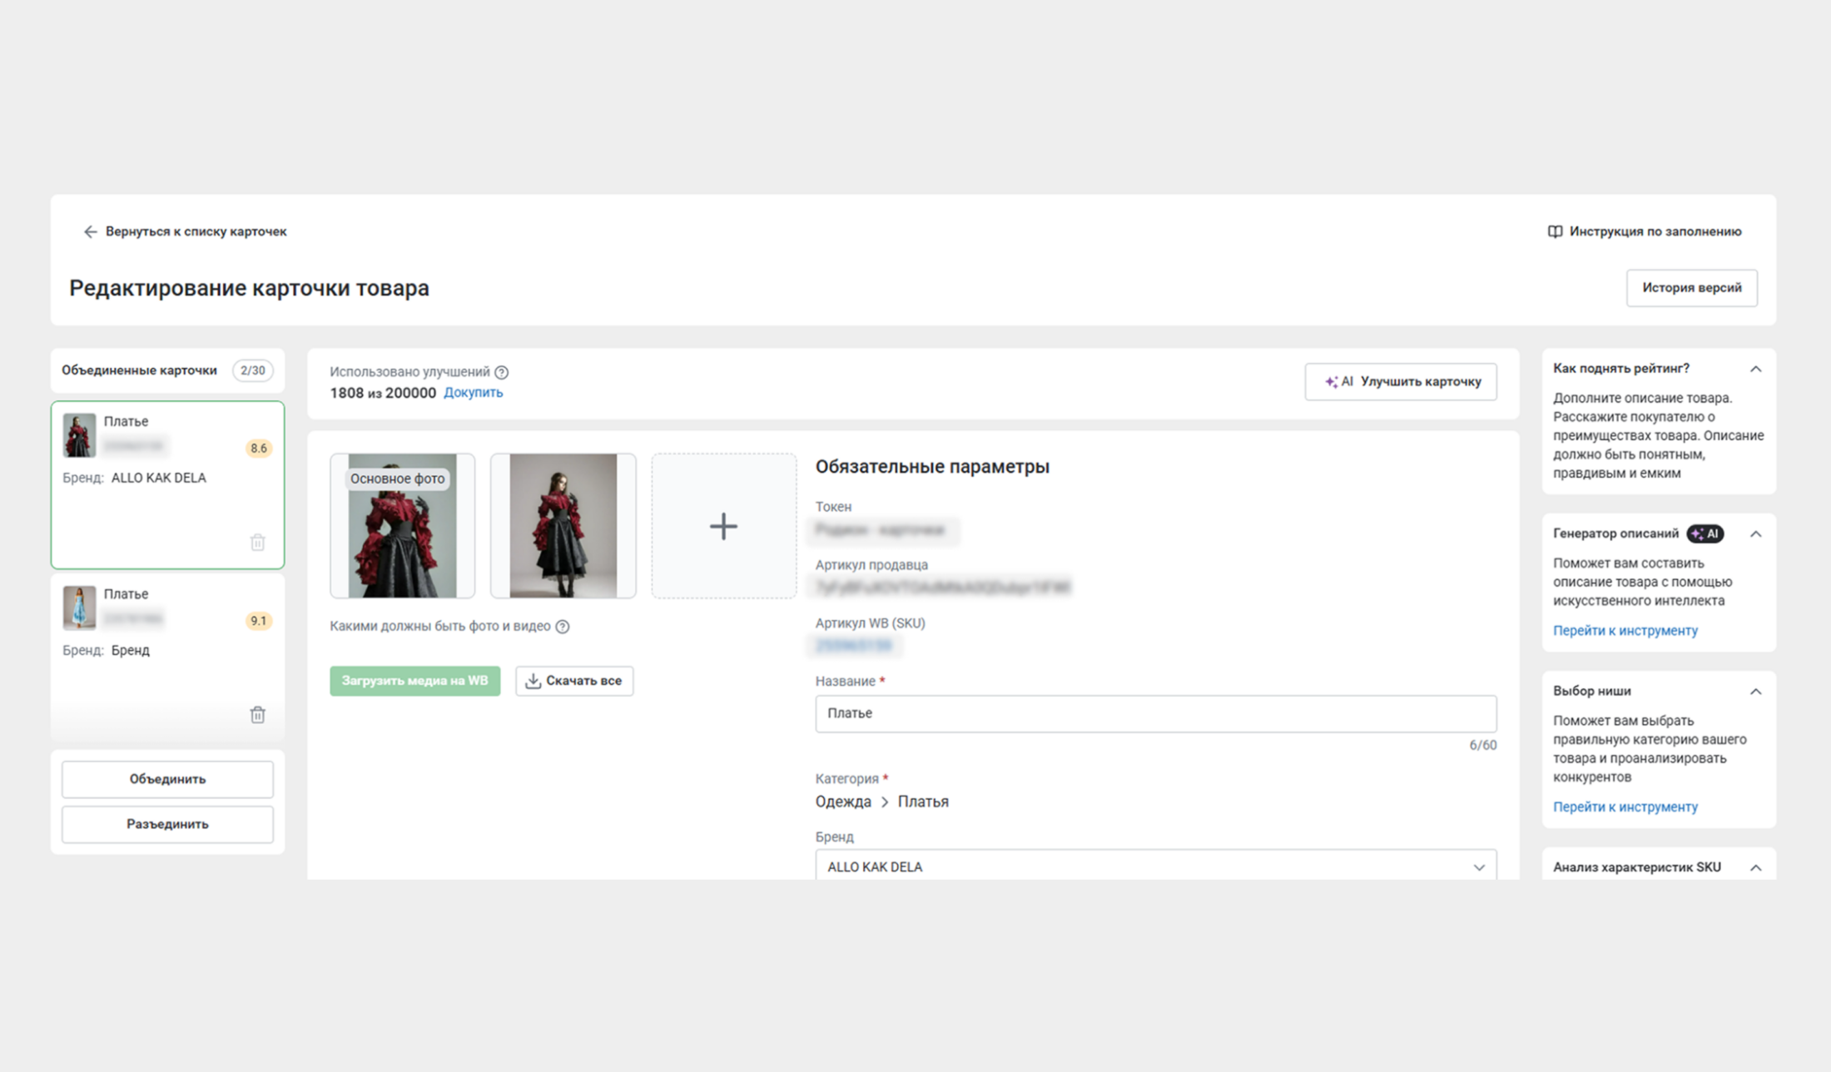This screenshot has height=1072, width=1831.
Task: Delete the second dress card via trash icon
Action: (257, 714)
